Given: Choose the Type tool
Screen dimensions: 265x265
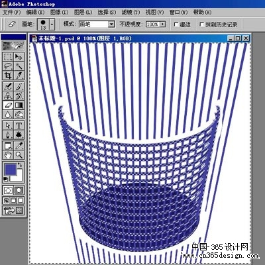Looking at the screenshot, I should (x=19, y=126).
